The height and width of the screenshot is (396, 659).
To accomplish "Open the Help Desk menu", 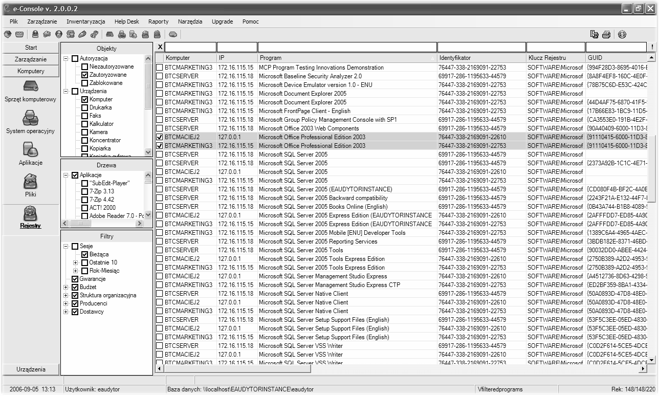I will (x=126, y=21).
